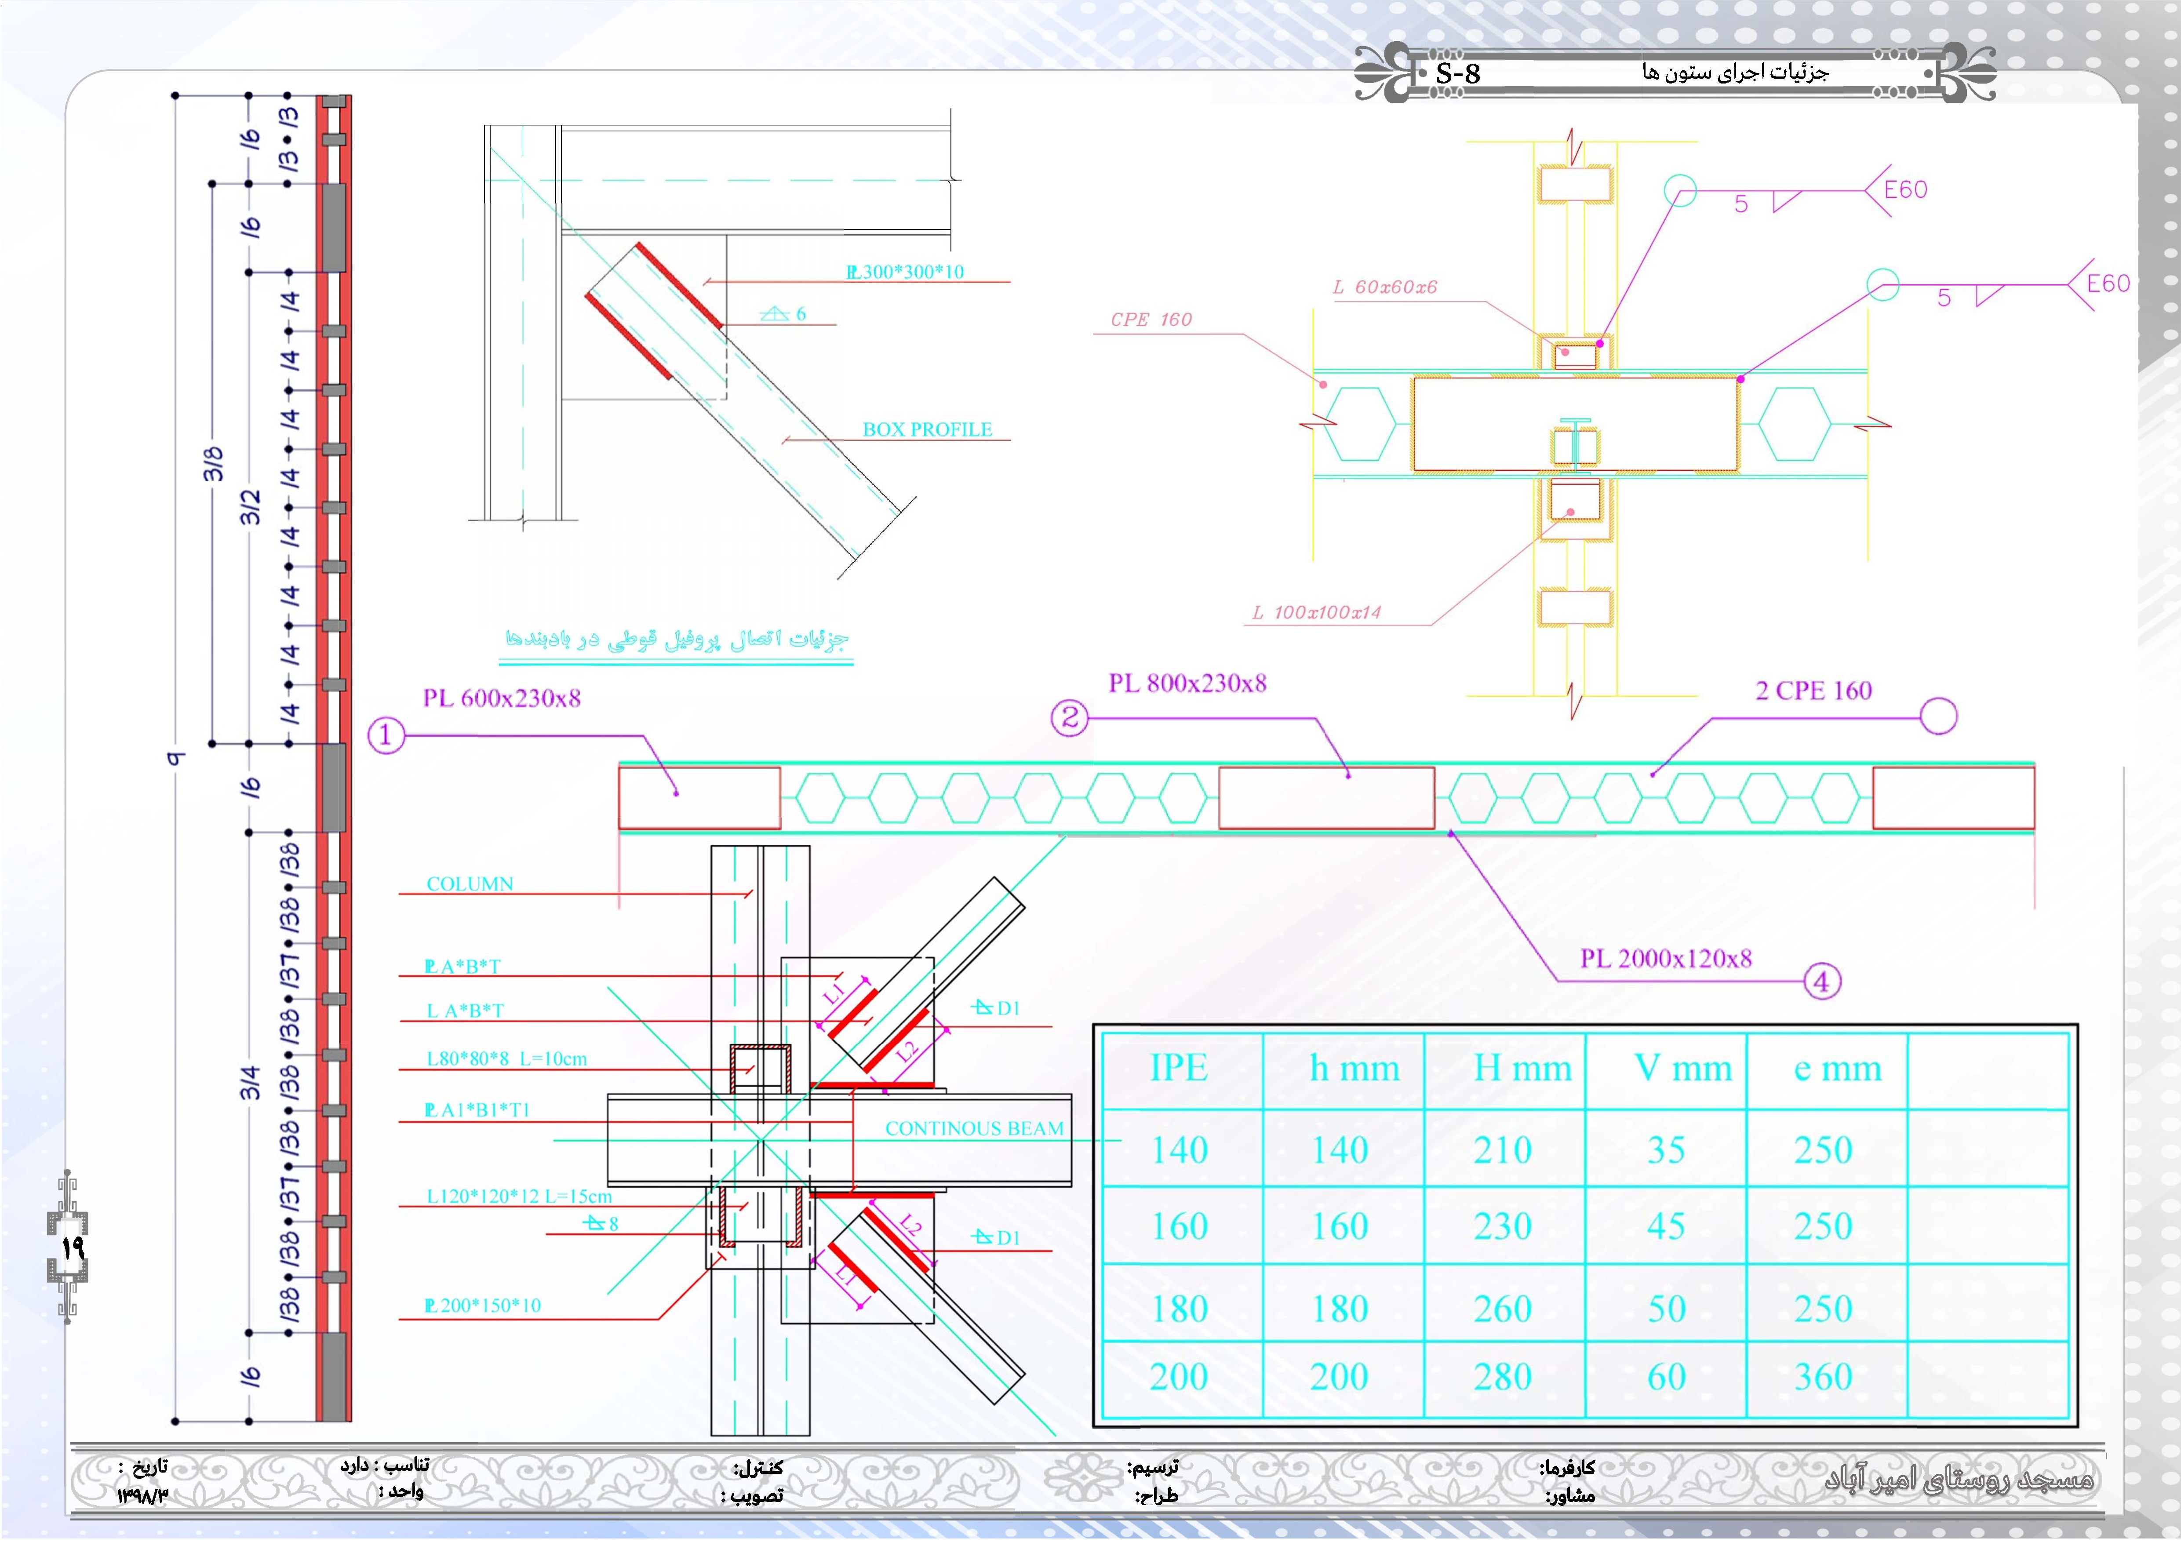This screenshot has height=1542, width=2181.
Task: Select the PL 800x230x8 label
Action: (x=1187, y=683)
